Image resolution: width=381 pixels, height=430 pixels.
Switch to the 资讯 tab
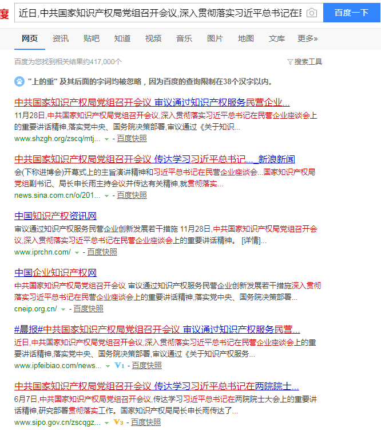coord(61,38)
